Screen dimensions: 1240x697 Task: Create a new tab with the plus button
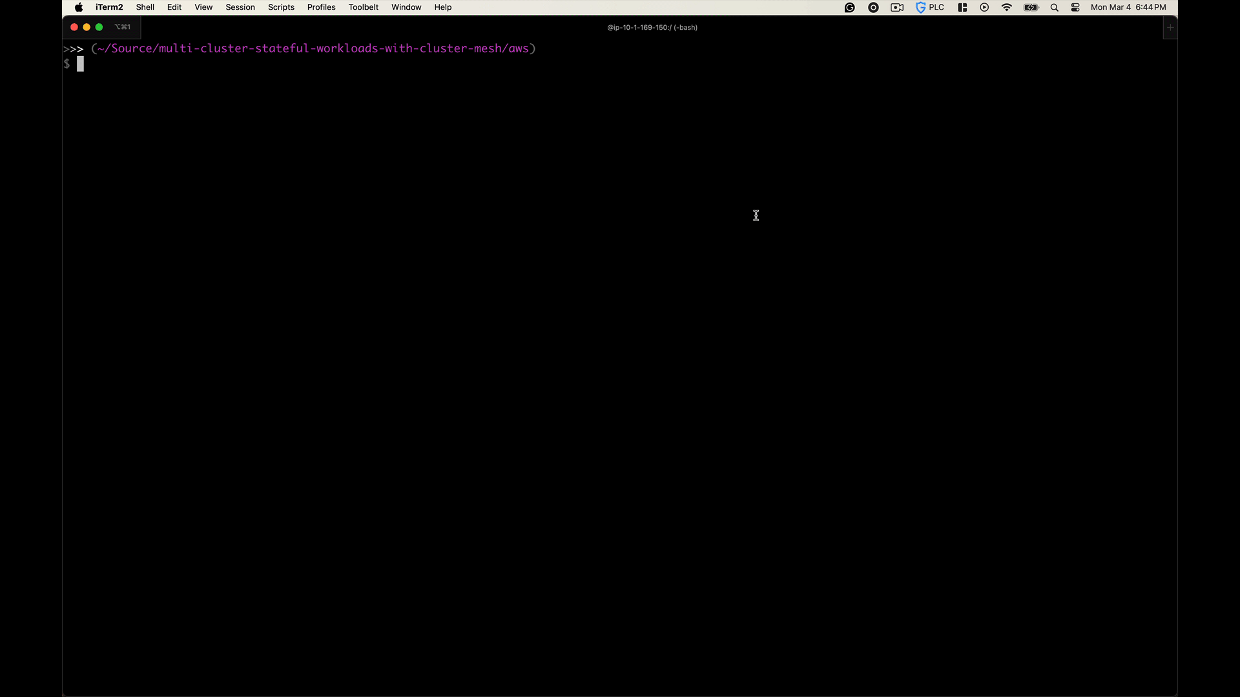1169,27
